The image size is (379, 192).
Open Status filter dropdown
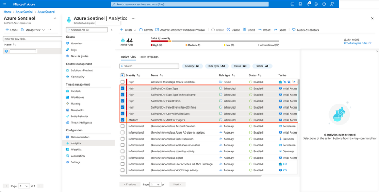coord(240,66)
